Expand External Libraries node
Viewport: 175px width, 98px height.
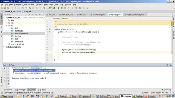point(4,47)
